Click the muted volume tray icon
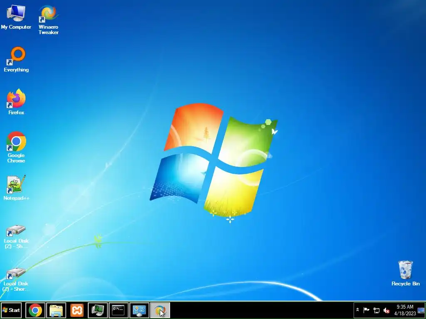This screenshot has width=426, height=319. [386, 310]
